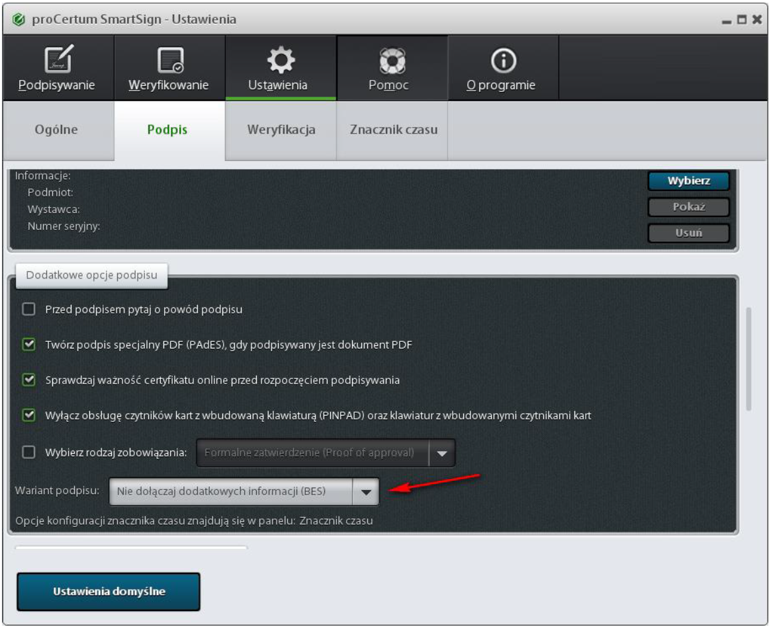
Task: Enable Wybierz rodzaj zobowiązania checkbox
Action: pos(29,452)
